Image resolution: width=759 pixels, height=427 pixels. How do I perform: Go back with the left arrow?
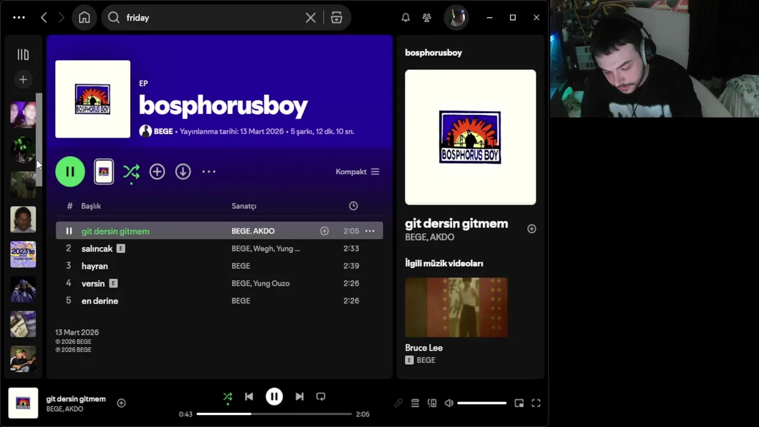tap(44, 18)
